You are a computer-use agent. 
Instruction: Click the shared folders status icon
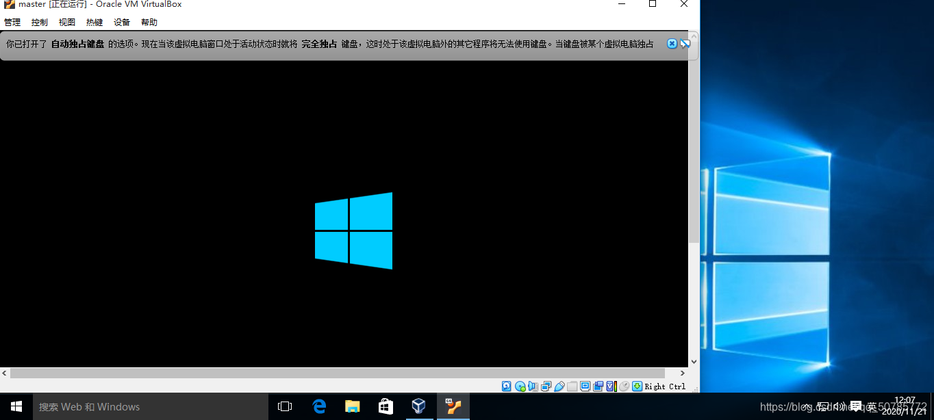[x=572, y=386]
